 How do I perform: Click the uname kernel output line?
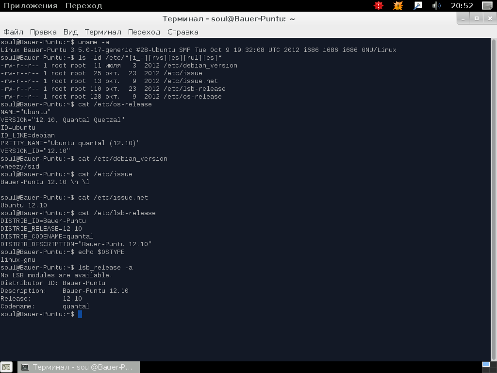coord(199,50)
